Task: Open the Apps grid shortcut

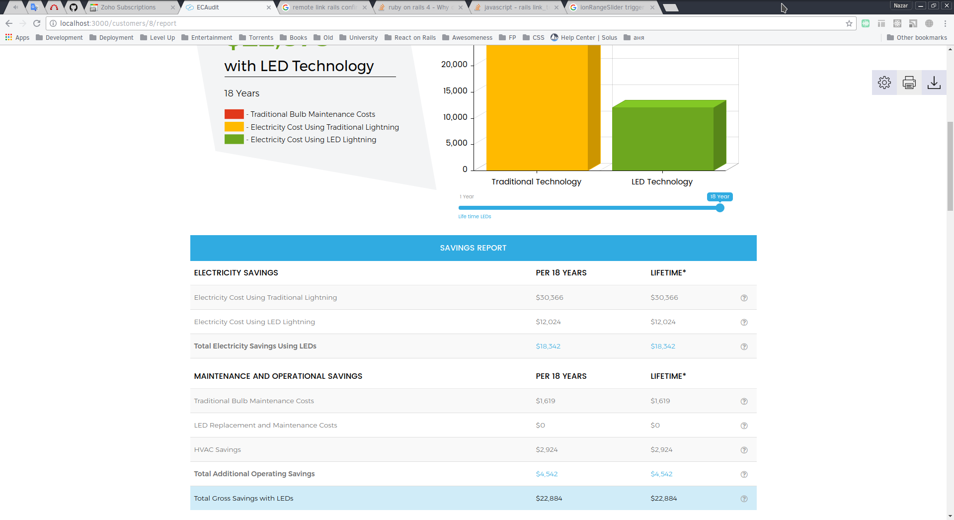Action: (x=17, y=38)
